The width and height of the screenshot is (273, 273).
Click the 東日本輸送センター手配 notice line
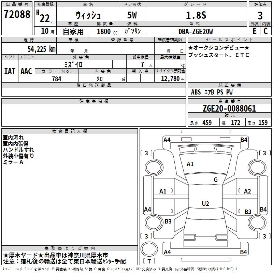[x=64, y=261]
